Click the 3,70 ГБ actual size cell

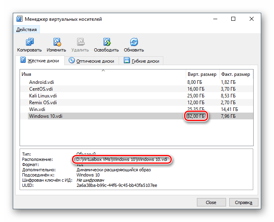(228, 89)
